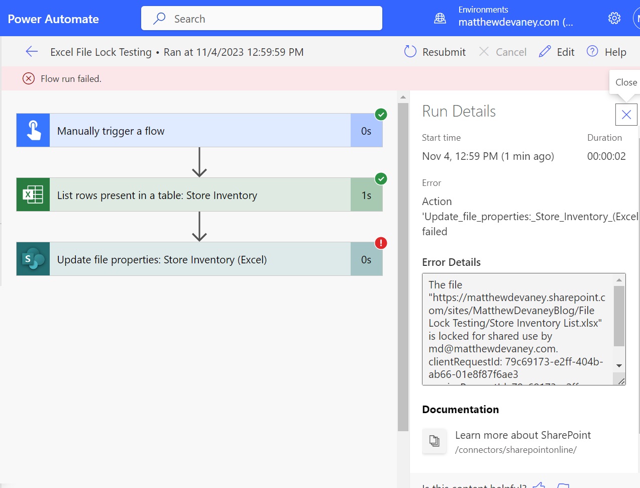Click the Edit flow button
640x488 pixels.
tap(557, 52)
